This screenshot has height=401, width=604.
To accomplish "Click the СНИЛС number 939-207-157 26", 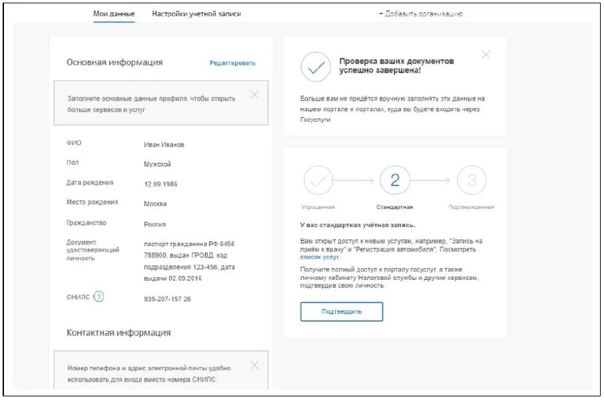I will (167, 299).
